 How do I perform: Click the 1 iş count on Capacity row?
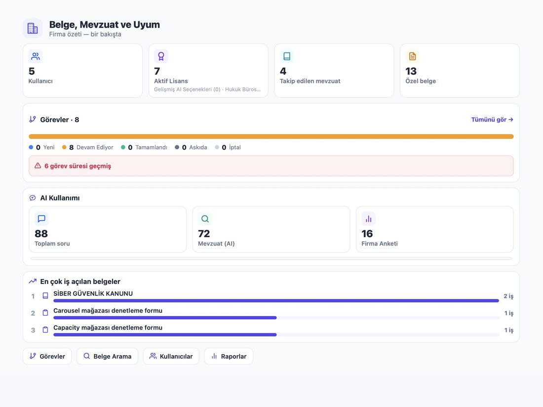[x=509, y=330]
